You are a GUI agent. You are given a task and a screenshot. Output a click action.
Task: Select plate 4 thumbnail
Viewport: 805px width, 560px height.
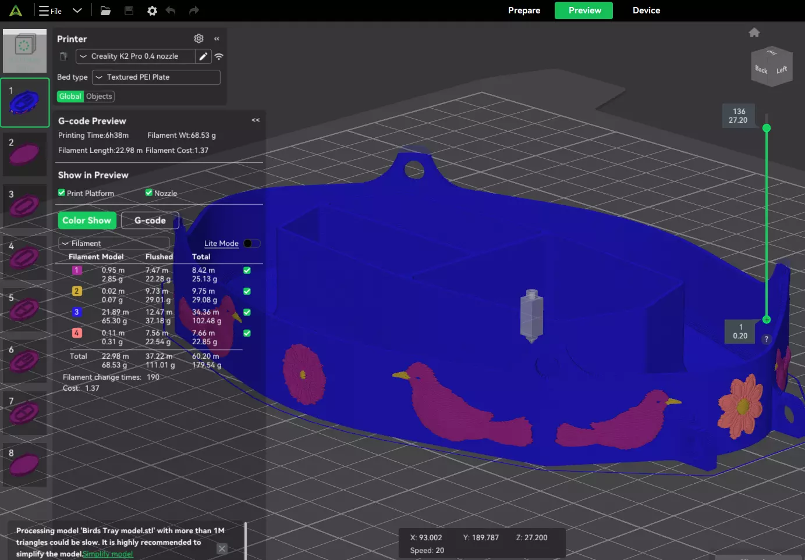coord(25,258)
